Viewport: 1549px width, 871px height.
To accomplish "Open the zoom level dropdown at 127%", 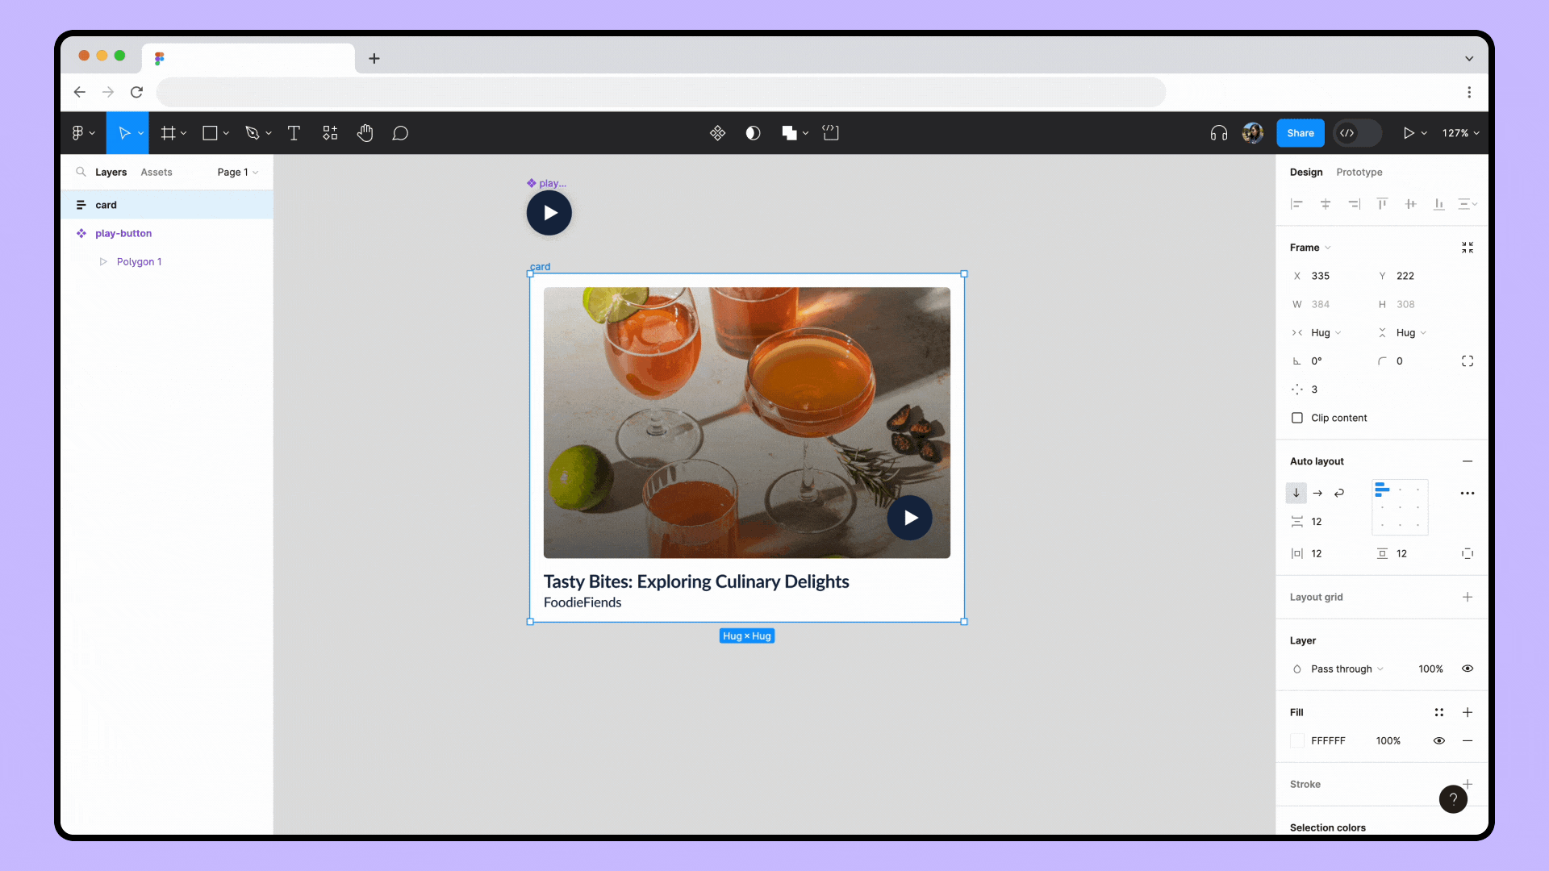I will click(1460, 132).
